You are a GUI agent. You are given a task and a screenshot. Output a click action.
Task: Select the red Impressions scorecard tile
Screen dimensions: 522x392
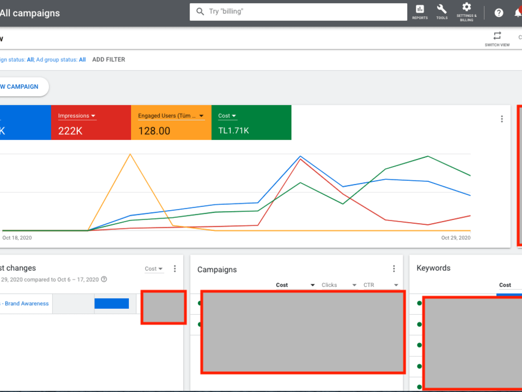click(x=91, y=122)
